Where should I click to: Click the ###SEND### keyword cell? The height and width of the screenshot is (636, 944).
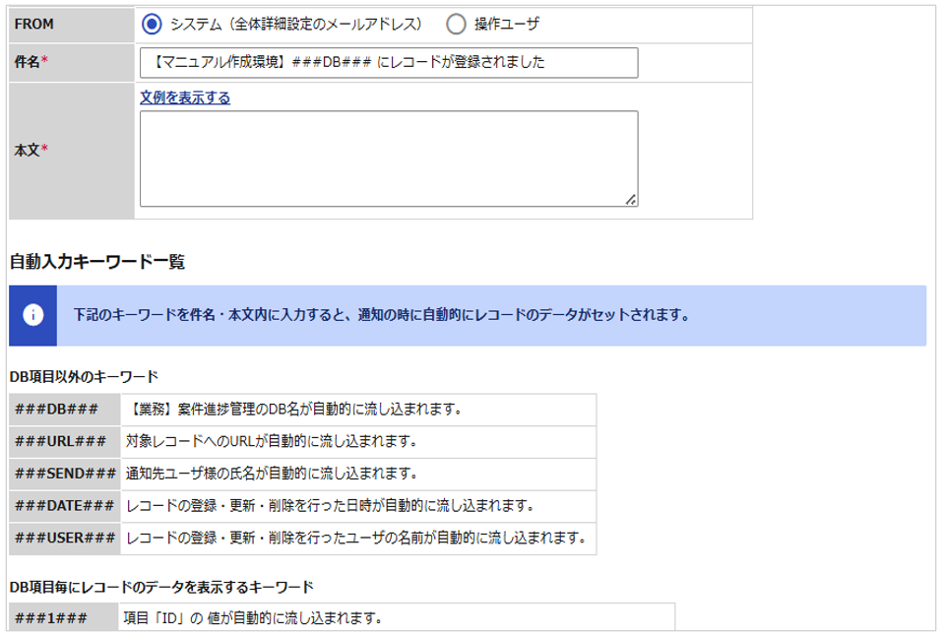point(65,474)
